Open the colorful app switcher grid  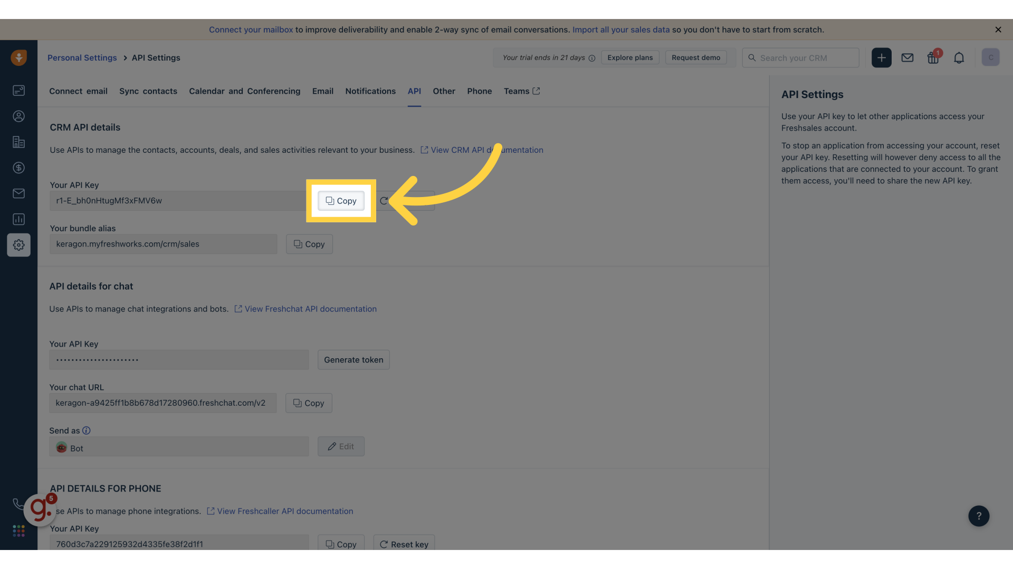point(18,531)
